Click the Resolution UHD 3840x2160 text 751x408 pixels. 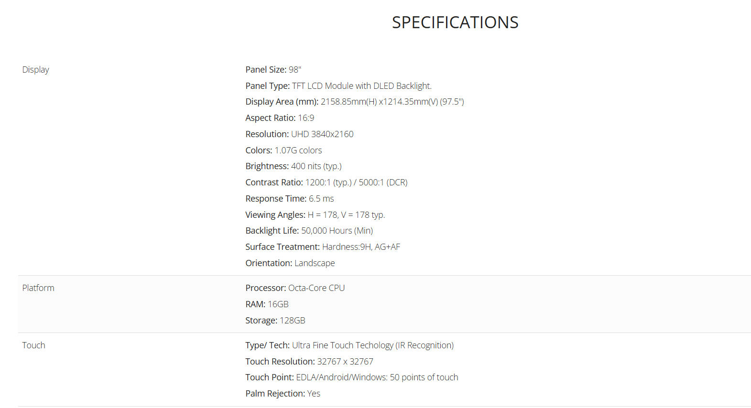pos(299,134)
